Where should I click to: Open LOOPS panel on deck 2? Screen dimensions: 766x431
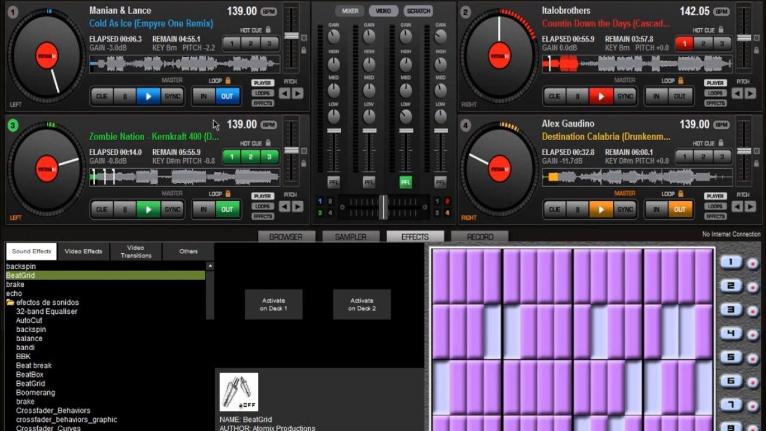tap(715, 93)
